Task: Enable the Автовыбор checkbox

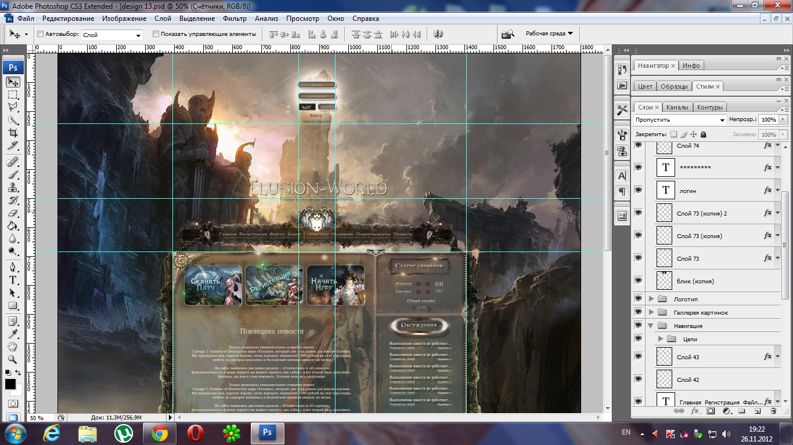Action: click(x=40, y=34)
